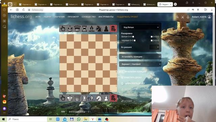Open WhatsApp from the taskbar
The width and height of the screenshot is (216, 122).
(79, 119)
